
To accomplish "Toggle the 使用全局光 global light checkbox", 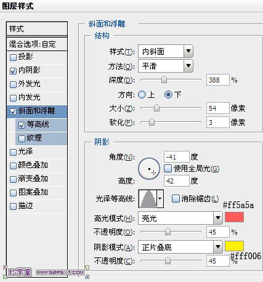I will (168, 169).
